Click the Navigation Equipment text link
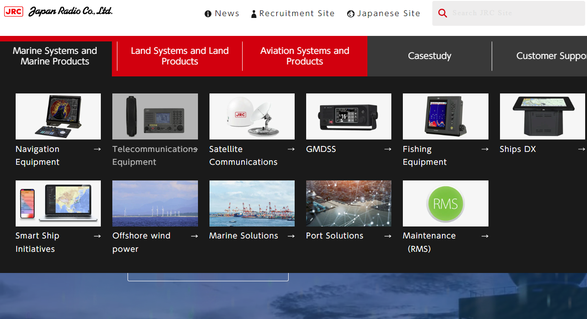 38,156
